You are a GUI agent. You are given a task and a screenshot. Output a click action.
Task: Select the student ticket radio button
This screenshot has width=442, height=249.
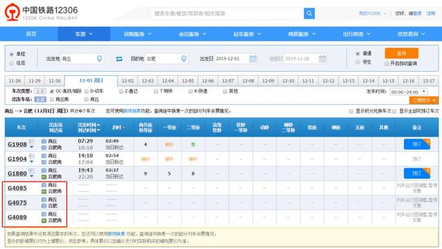coord(358,62)
